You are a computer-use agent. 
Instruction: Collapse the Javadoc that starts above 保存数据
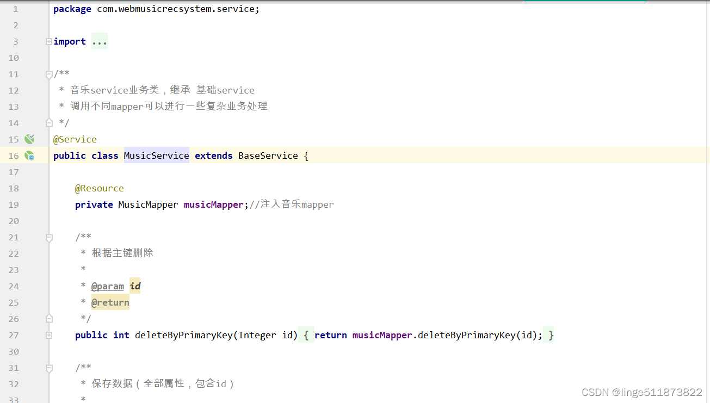click(49, 368)
